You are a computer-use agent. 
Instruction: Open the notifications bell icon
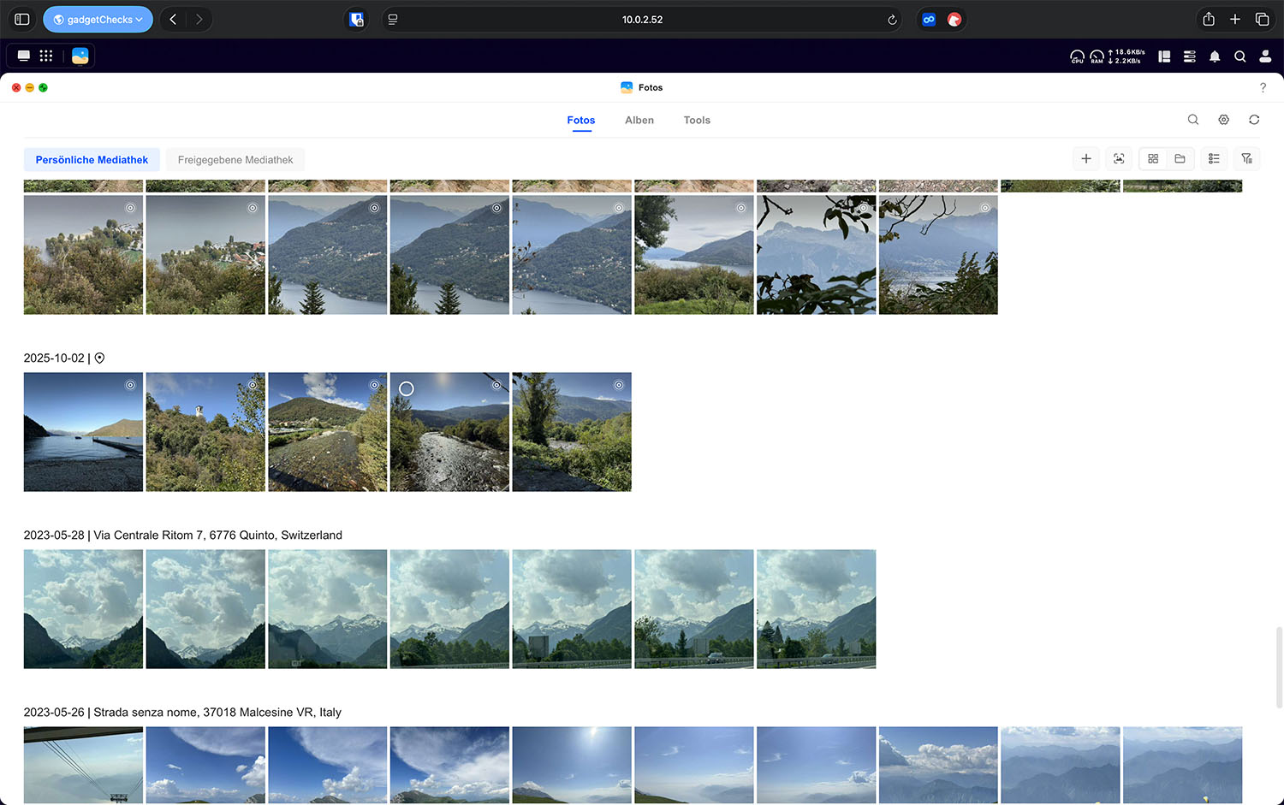[1215, 56]
